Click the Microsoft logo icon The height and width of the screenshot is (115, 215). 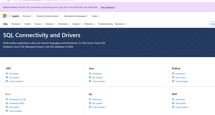[x=5, y=16]
